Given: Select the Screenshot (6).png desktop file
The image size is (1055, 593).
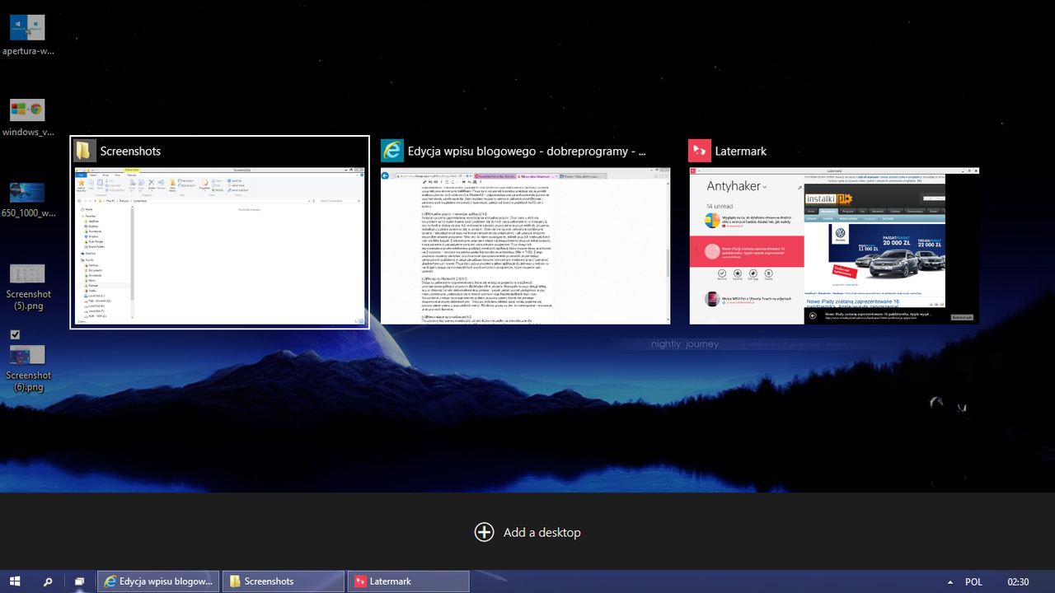Looking at the screenshot, I should click(x=27, y=367).
